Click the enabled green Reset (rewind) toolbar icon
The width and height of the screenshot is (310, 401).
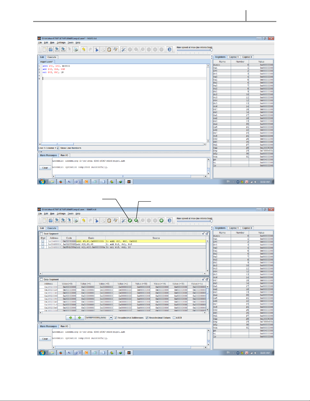[161, 221]
